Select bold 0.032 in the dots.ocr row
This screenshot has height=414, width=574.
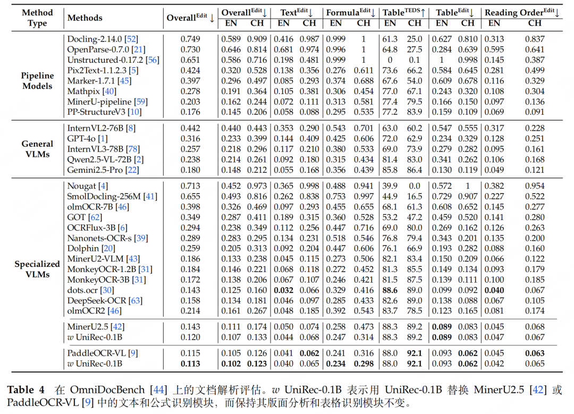[x=283, y=290]
